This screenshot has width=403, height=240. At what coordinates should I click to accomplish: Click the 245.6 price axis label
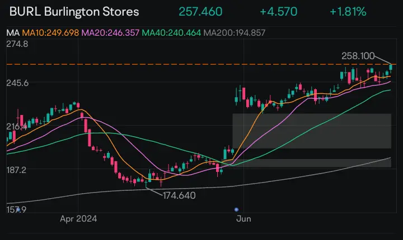point(17,83)
